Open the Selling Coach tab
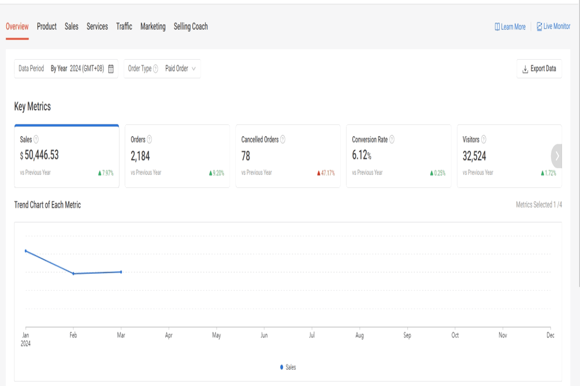The image size is (580, 386). point(191,27)
